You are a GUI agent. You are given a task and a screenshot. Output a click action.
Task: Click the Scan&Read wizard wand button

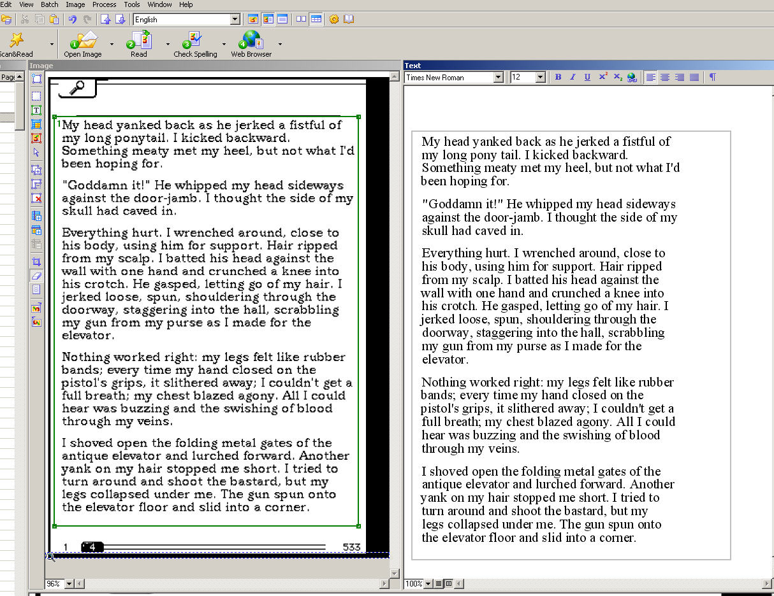click(x=17, y=44)
